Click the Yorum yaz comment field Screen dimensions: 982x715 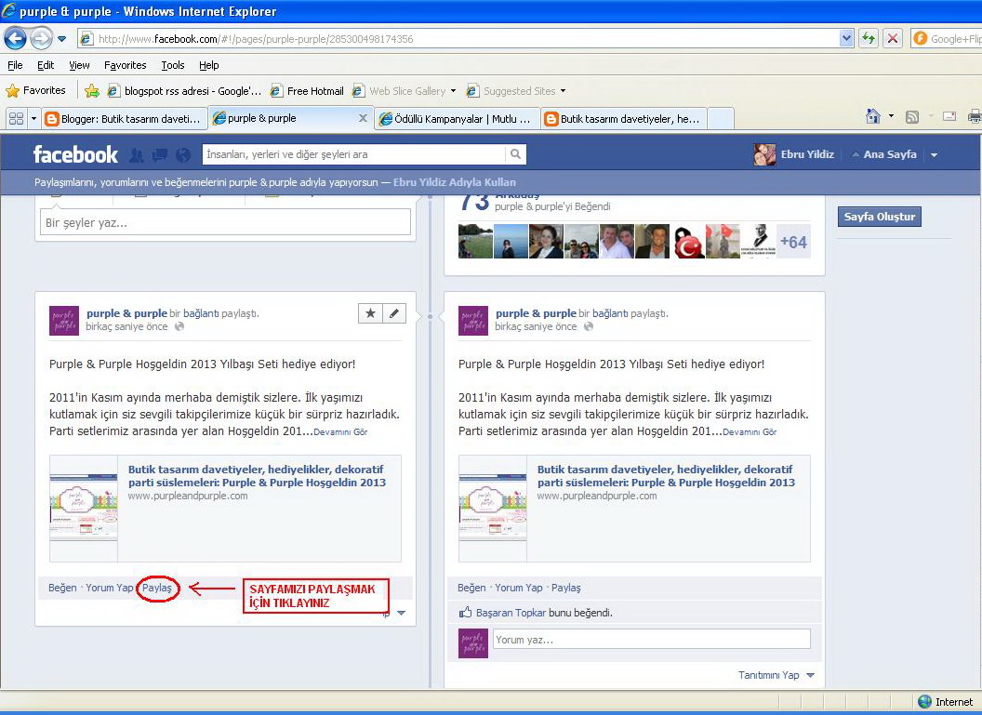point(651,640)
